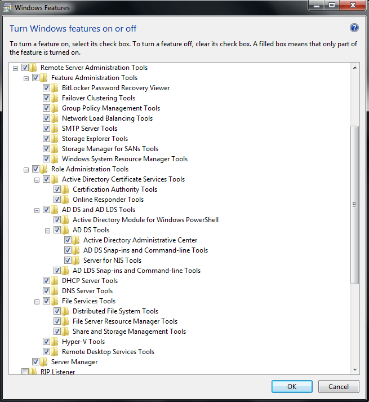This screenshot has width=369, height=402.
Task: Click folder icon beside Share and Storage Management Tools
Action: click(65, 332)
